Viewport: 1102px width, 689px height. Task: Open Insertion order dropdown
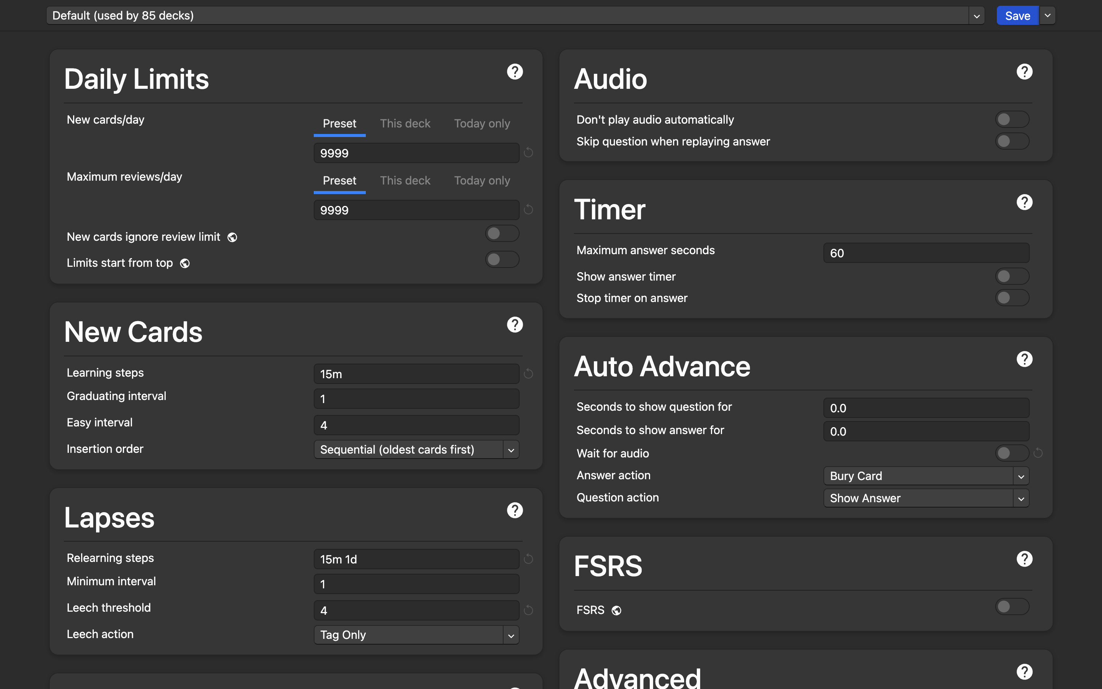pos(416,450)
